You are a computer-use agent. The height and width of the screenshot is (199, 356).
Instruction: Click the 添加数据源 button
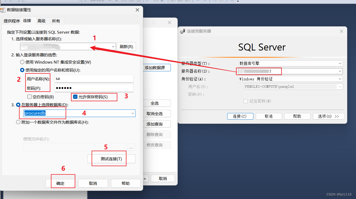pos(157,68)
